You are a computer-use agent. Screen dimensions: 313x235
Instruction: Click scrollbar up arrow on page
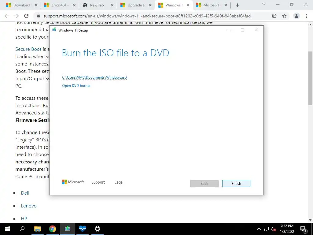[311, 24]
